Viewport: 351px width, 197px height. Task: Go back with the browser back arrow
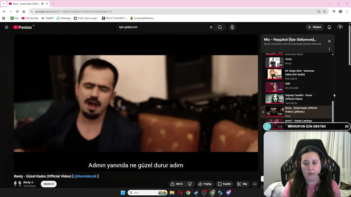4,11
